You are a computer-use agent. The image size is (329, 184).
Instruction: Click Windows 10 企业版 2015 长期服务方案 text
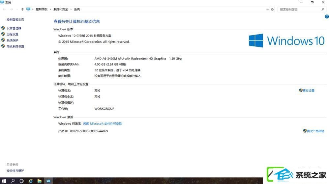point(85,36)
